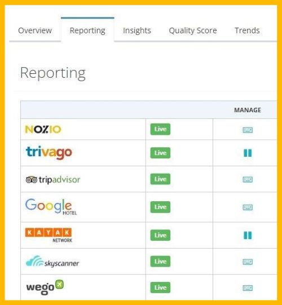This screenshot has width=282, height=305.
Task: Click the Live badge for skyscanner
Action: 160,262
